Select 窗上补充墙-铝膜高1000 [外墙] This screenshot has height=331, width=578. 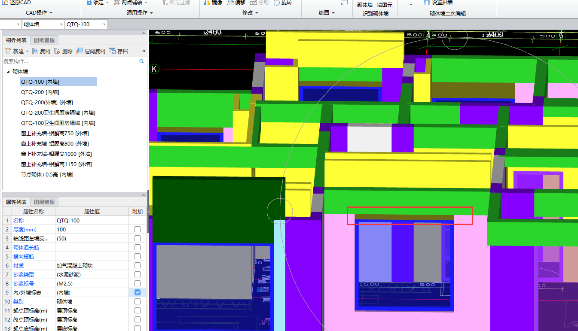pyautogui.click(x=56, y=154)
